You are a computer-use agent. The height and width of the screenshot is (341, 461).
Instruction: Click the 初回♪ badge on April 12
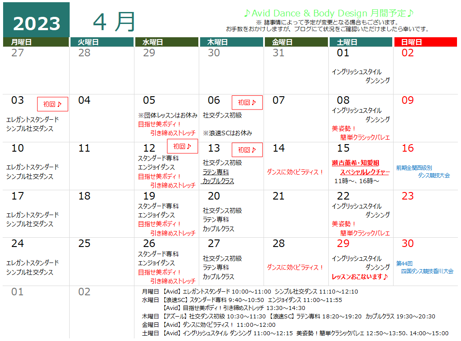point(182,146)
